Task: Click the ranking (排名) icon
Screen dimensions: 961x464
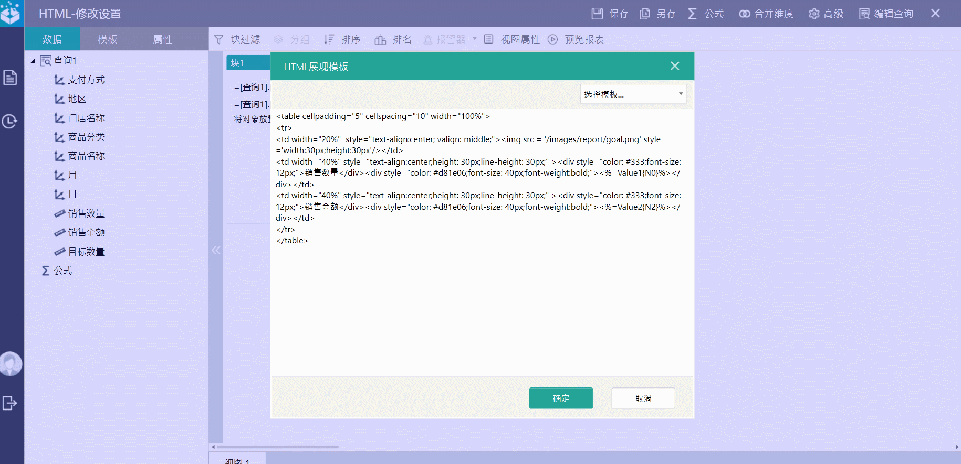Action: (380, 39)
